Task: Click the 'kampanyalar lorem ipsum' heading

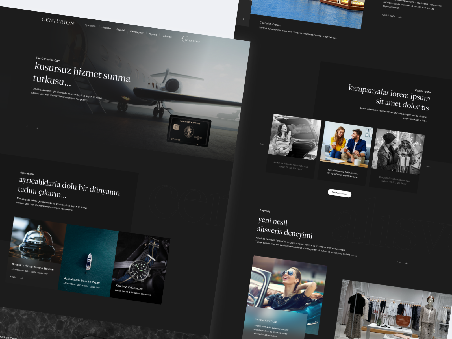Action: click(389, 93)
